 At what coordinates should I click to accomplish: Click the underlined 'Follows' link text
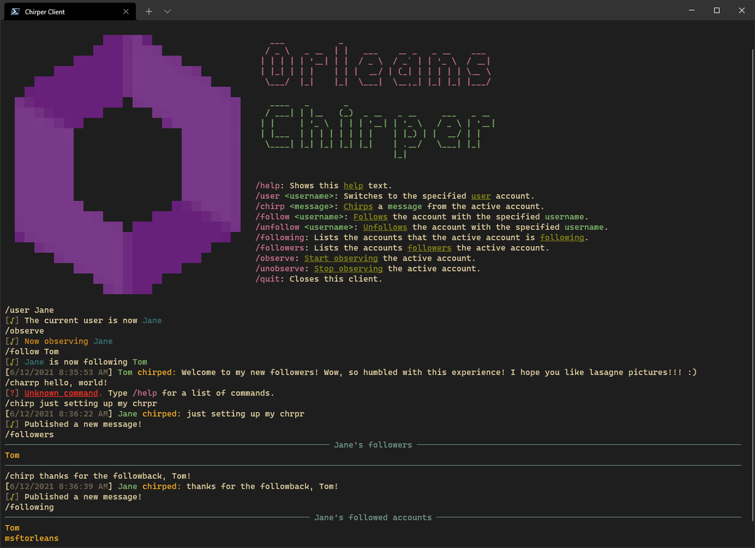click(371, 216)
